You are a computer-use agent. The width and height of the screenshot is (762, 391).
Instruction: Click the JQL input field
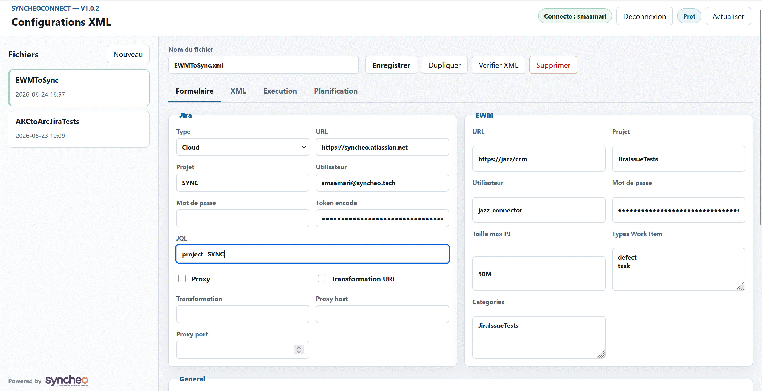tap(312, 254)
